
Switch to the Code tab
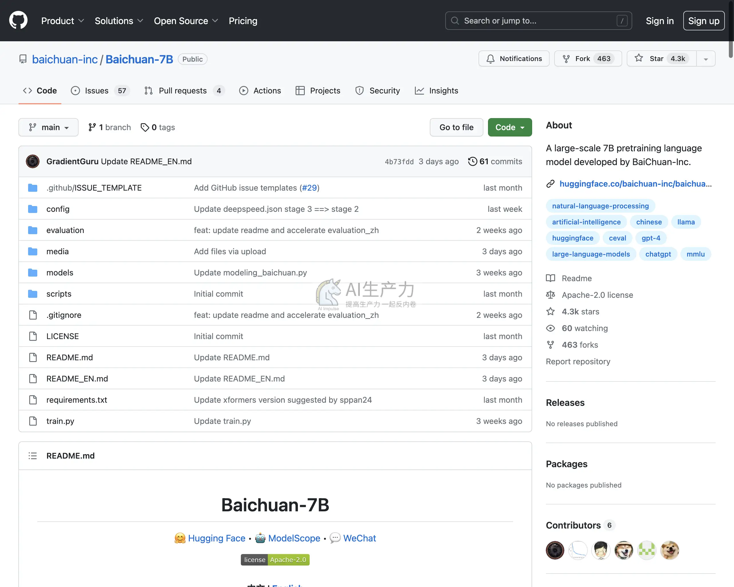pyautogui.click(x=40, y=91)
